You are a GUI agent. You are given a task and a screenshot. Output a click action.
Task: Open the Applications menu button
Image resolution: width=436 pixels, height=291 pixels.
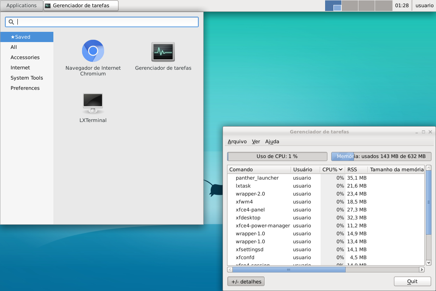point(22,6)
